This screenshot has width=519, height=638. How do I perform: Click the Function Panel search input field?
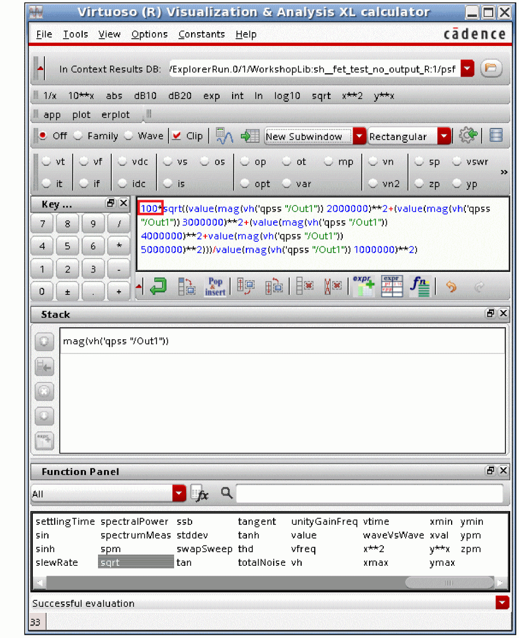pyautogui.click(x=370, y=494)
